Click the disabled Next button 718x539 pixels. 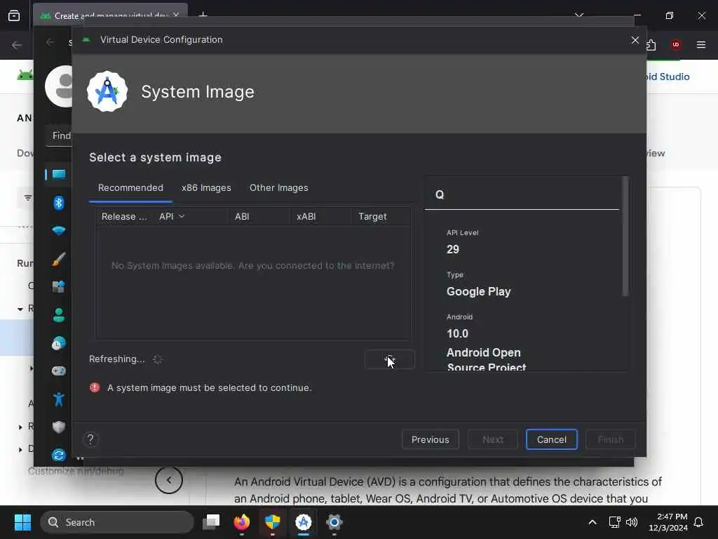[493, 439]
